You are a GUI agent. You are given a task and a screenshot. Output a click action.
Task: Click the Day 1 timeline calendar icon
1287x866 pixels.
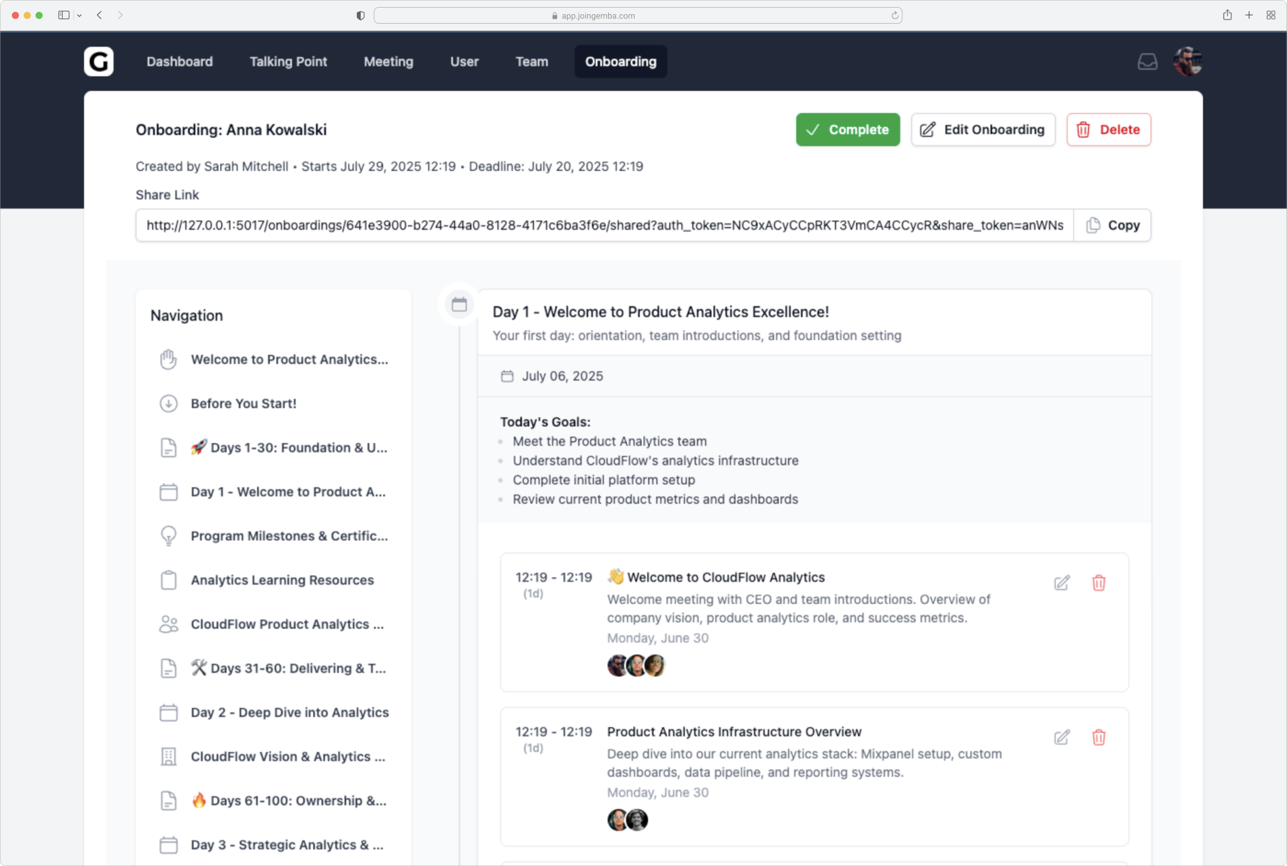(x=459, y=305)
